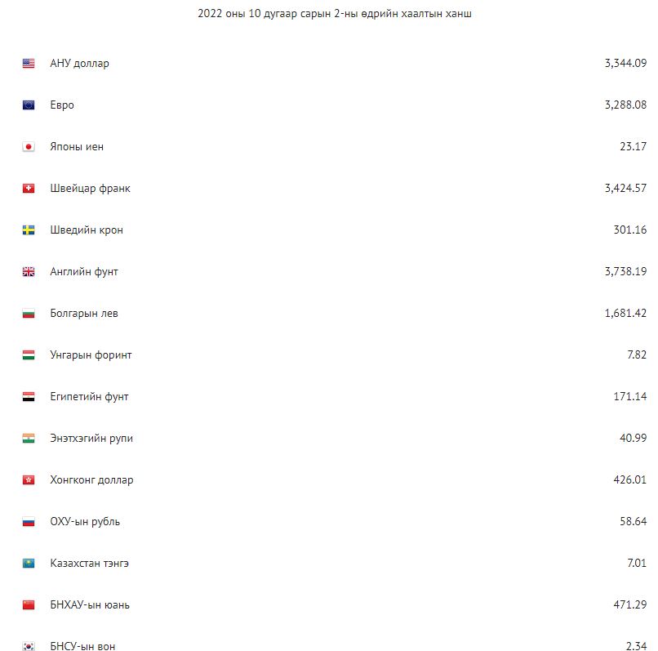
Task: Open the Евро currency link
Action: pyautogui.click(x=62, y=105)
